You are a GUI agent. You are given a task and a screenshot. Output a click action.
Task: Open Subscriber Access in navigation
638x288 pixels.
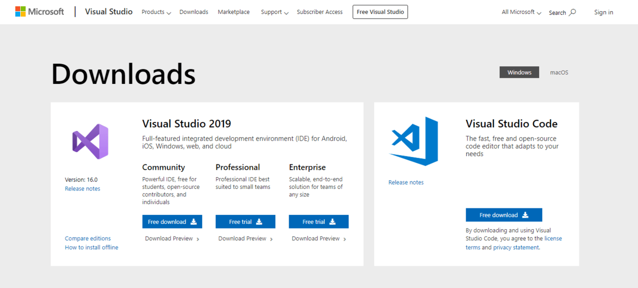click(x=320, y=12)
